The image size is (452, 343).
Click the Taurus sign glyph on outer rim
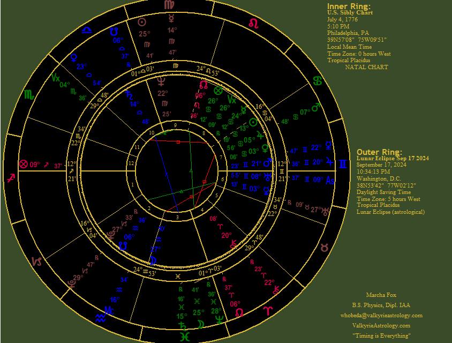325,248
